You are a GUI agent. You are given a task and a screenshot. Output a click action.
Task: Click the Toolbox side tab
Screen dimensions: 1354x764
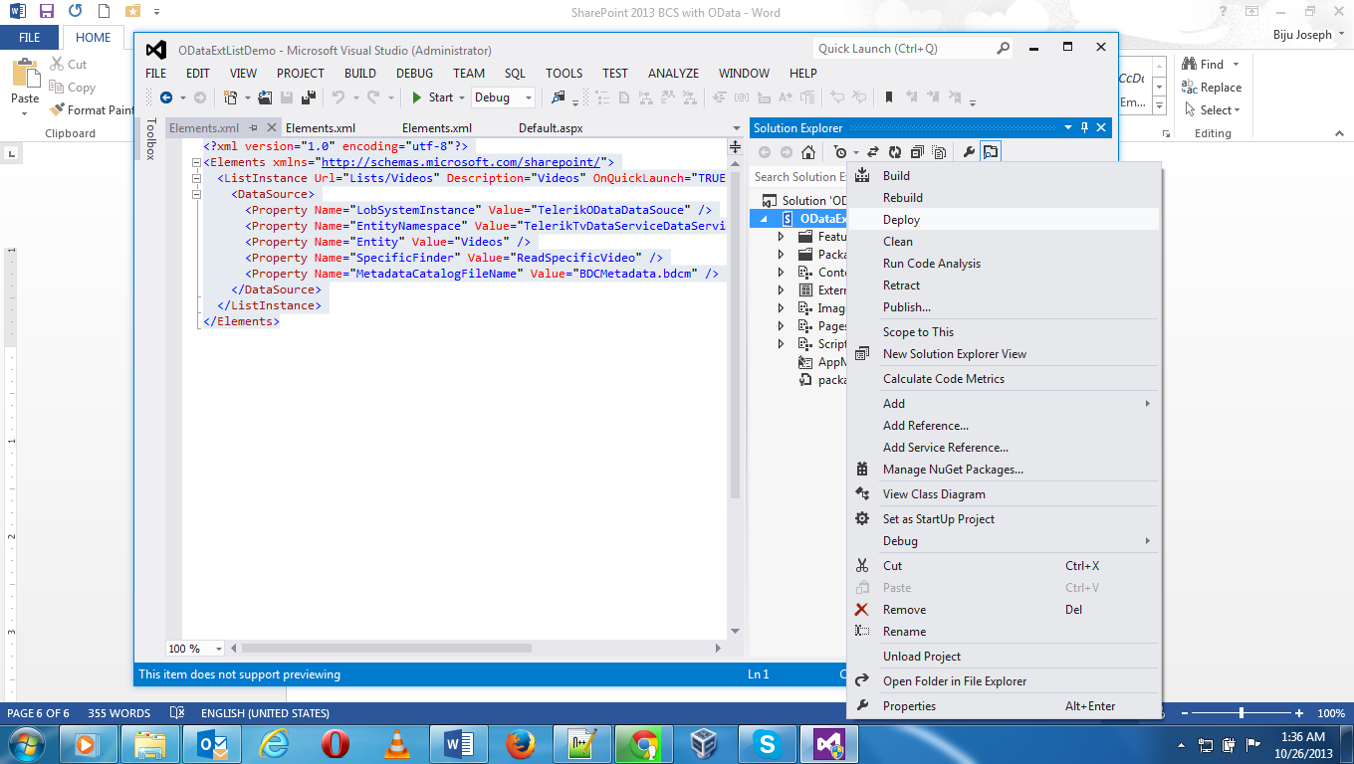pos(151,138)
